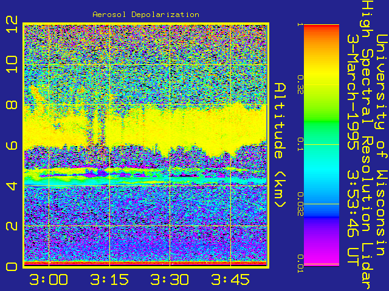This screenshot has width=389, height=291.
Task: Click the colorbar label 0.32
Action: [x=300, y=85]
